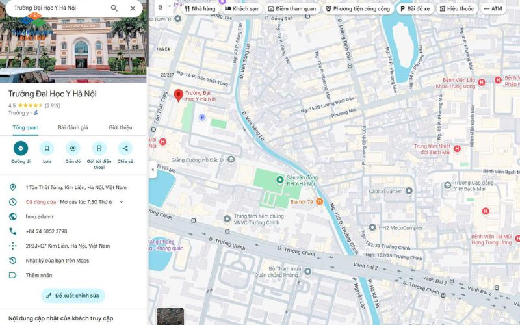The height and width of the screenshot is (325, 520).
Task: Filter map by Khách sạn hotels
Action: pos(242,8)
